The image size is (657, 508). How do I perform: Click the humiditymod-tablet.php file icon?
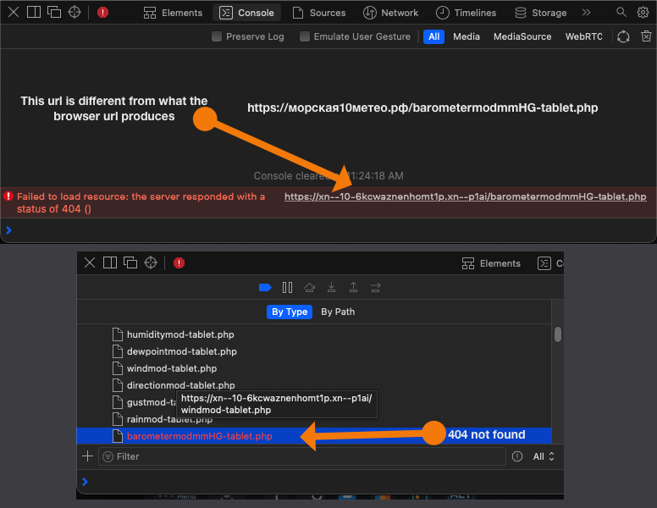tap(118, 334)
